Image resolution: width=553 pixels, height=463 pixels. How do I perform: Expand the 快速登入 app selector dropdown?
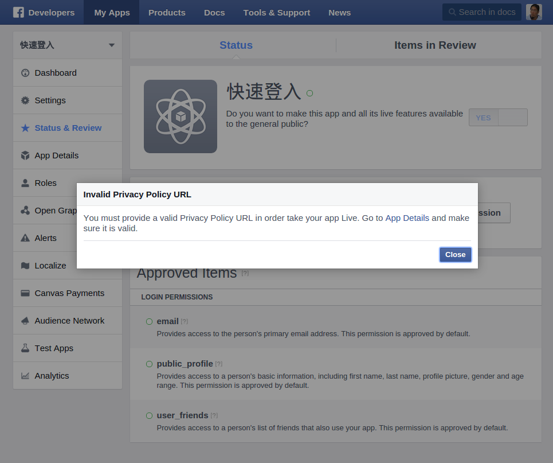point(111,45)
